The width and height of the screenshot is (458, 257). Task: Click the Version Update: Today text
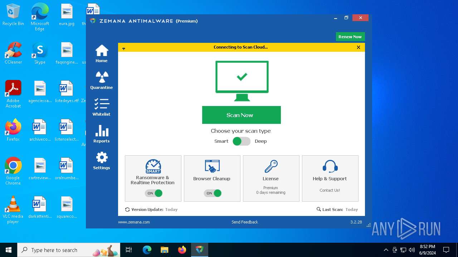pos(155,210)
